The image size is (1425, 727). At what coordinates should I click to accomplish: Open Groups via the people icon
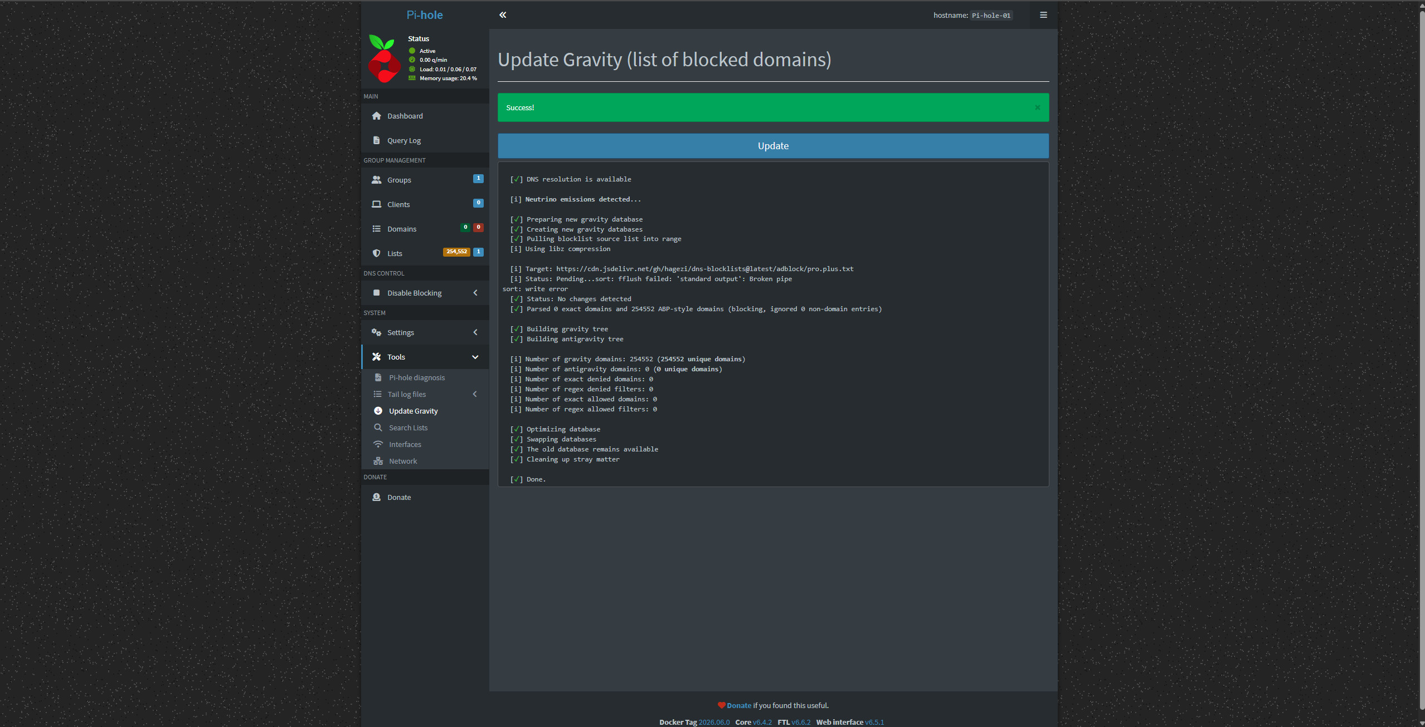(377, 180)
